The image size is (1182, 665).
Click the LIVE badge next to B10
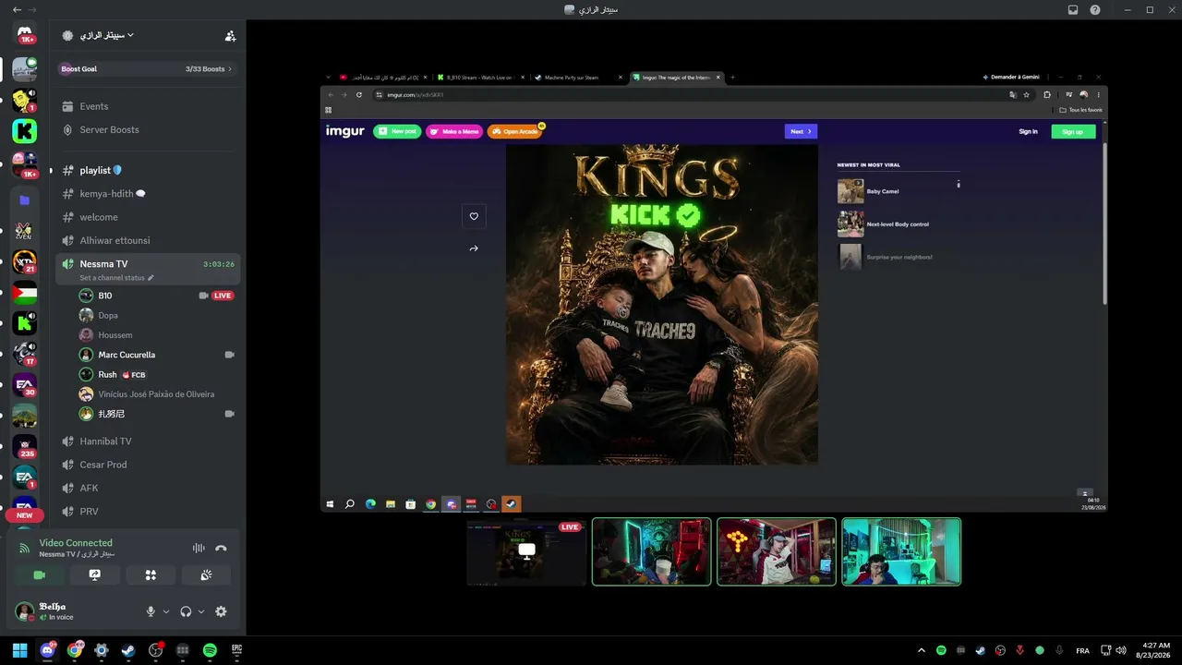223,296
